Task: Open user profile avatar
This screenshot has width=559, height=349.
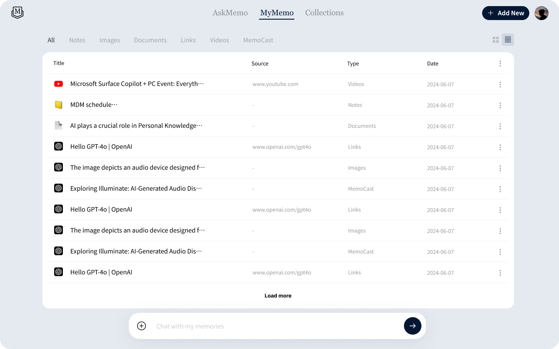Action: [542, 13]
